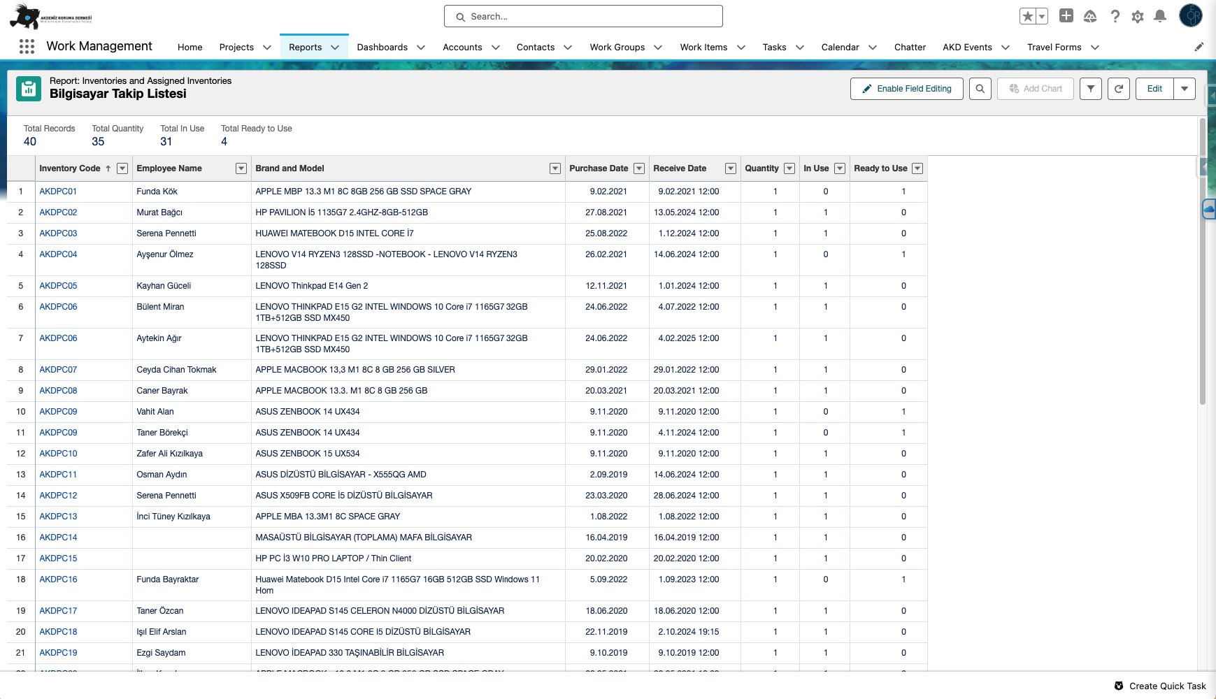This screenshot has width=1216, height=699.
Task: Open the AKD Events tab
Action: [x=967, y=47]
